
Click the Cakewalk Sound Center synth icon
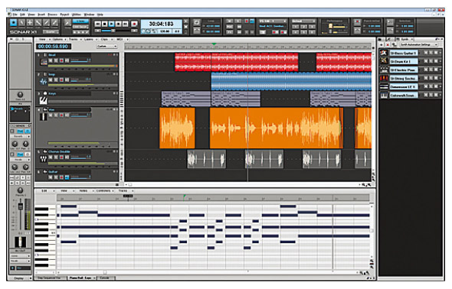384,95
